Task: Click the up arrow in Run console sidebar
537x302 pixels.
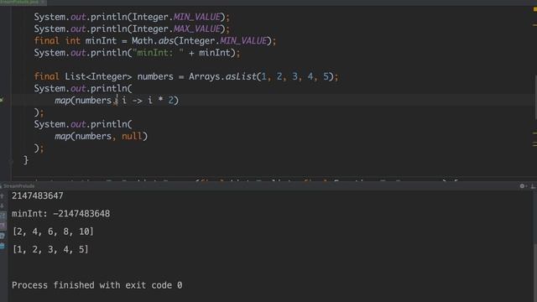Action: [x=2, y=196]
